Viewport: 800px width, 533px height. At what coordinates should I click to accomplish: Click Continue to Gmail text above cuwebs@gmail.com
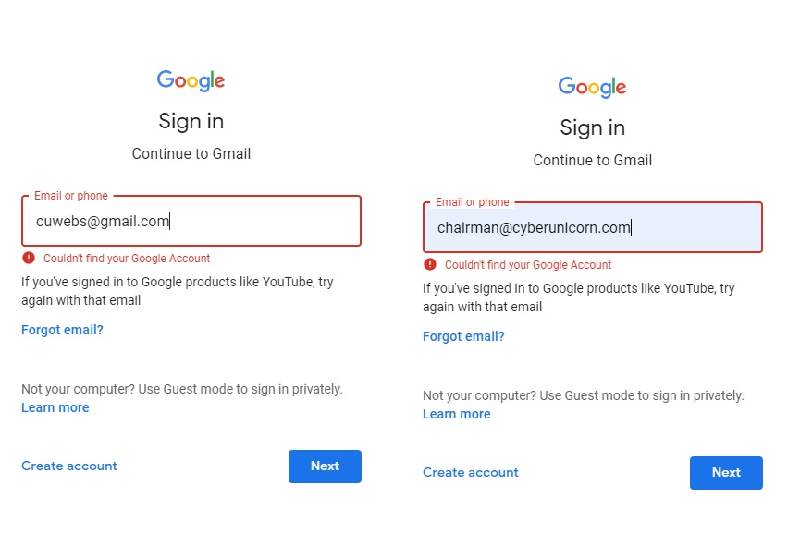coord(191,153)
